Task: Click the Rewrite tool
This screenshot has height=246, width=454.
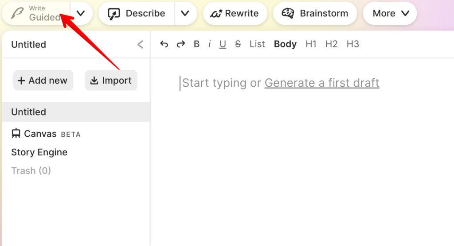Action: click(x=235, y=13)
